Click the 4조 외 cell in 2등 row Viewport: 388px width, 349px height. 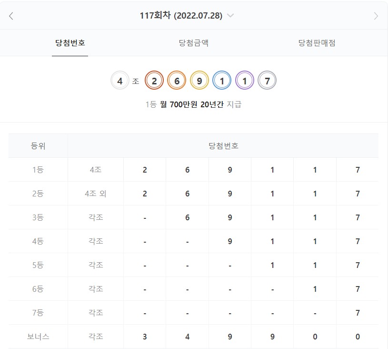[96, 194]
